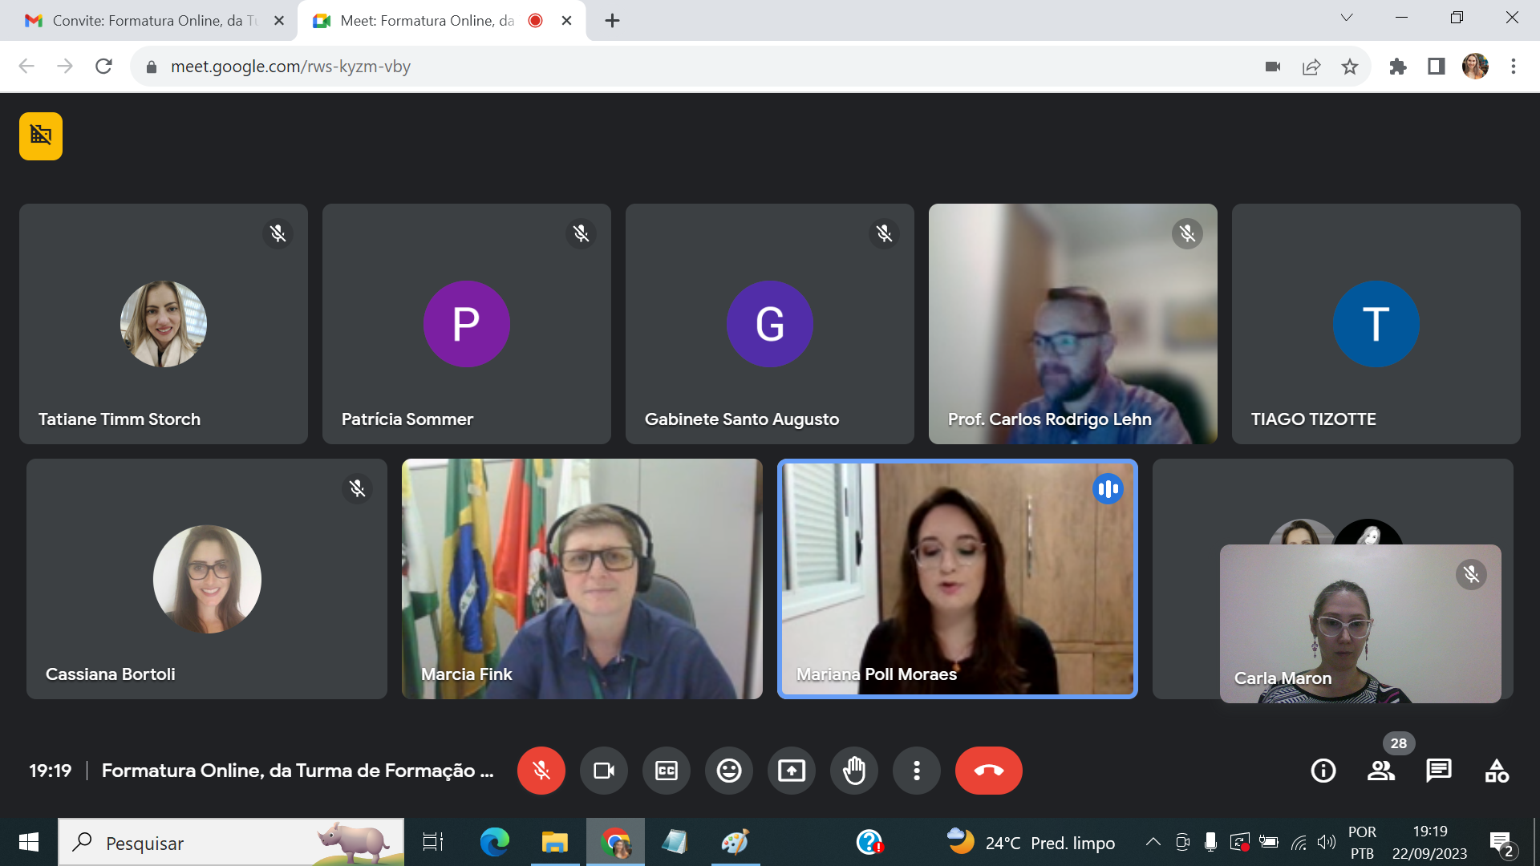This screenshot has height=866, width=1540.
Task: Turn on closed captions
Action: point(666,771)
